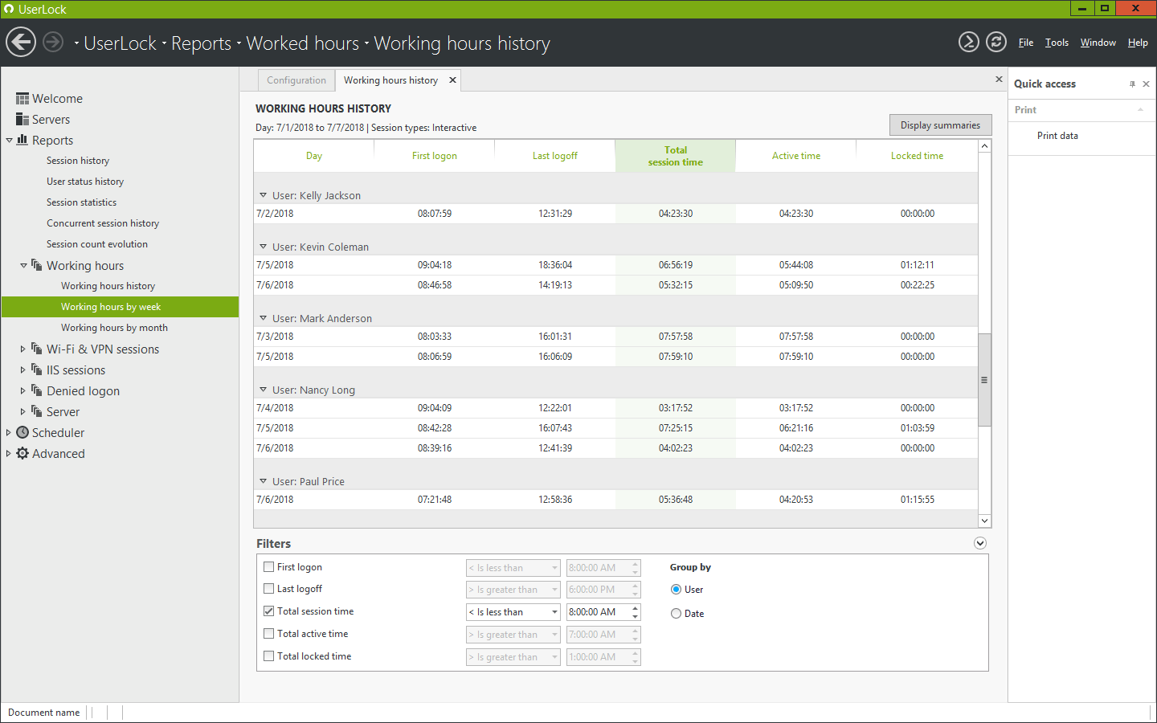
Task: Sort by the Total session time column
Action: 675,156
